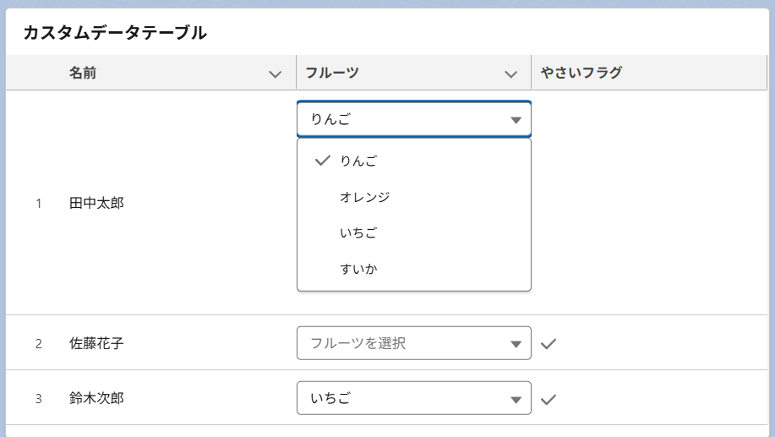Open the フルーツ column header chevron menu
Viewport: 775px width, 437px height.
(x=510, y=74)
